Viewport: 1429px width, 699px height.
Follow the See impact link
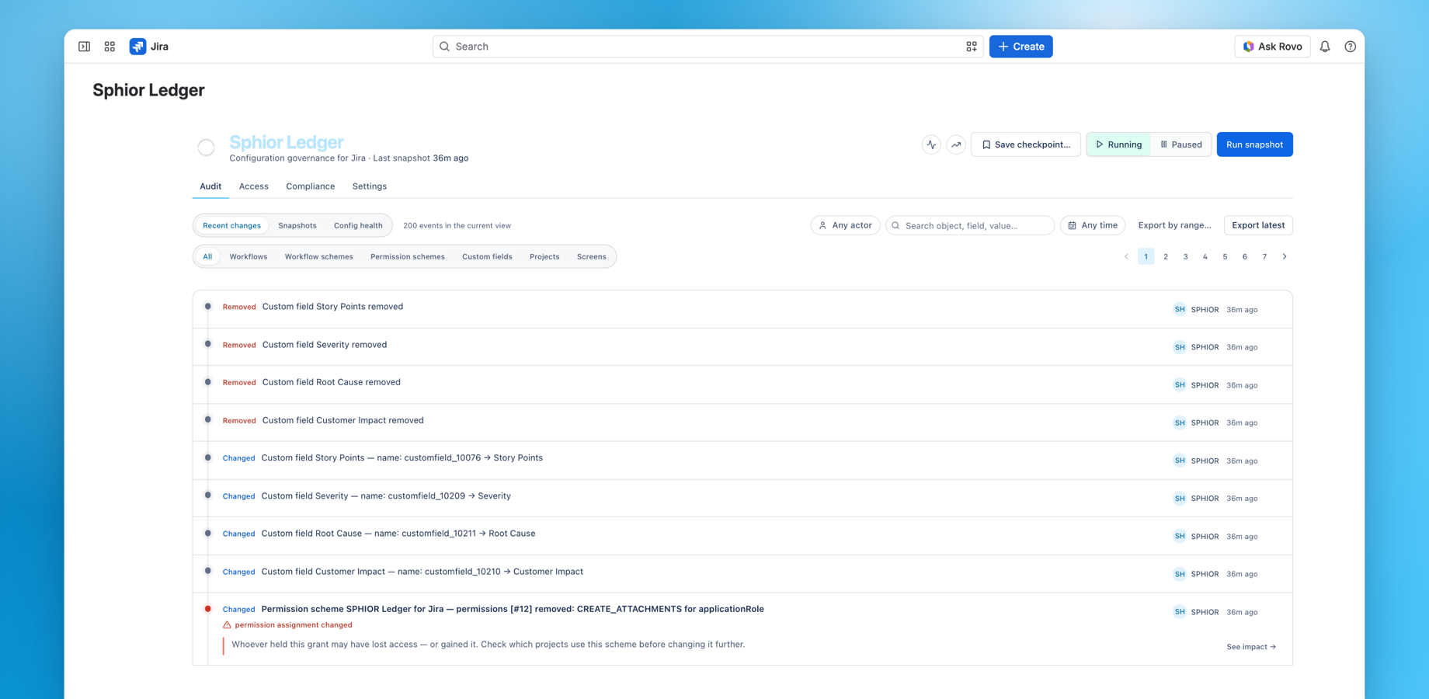1251,647
